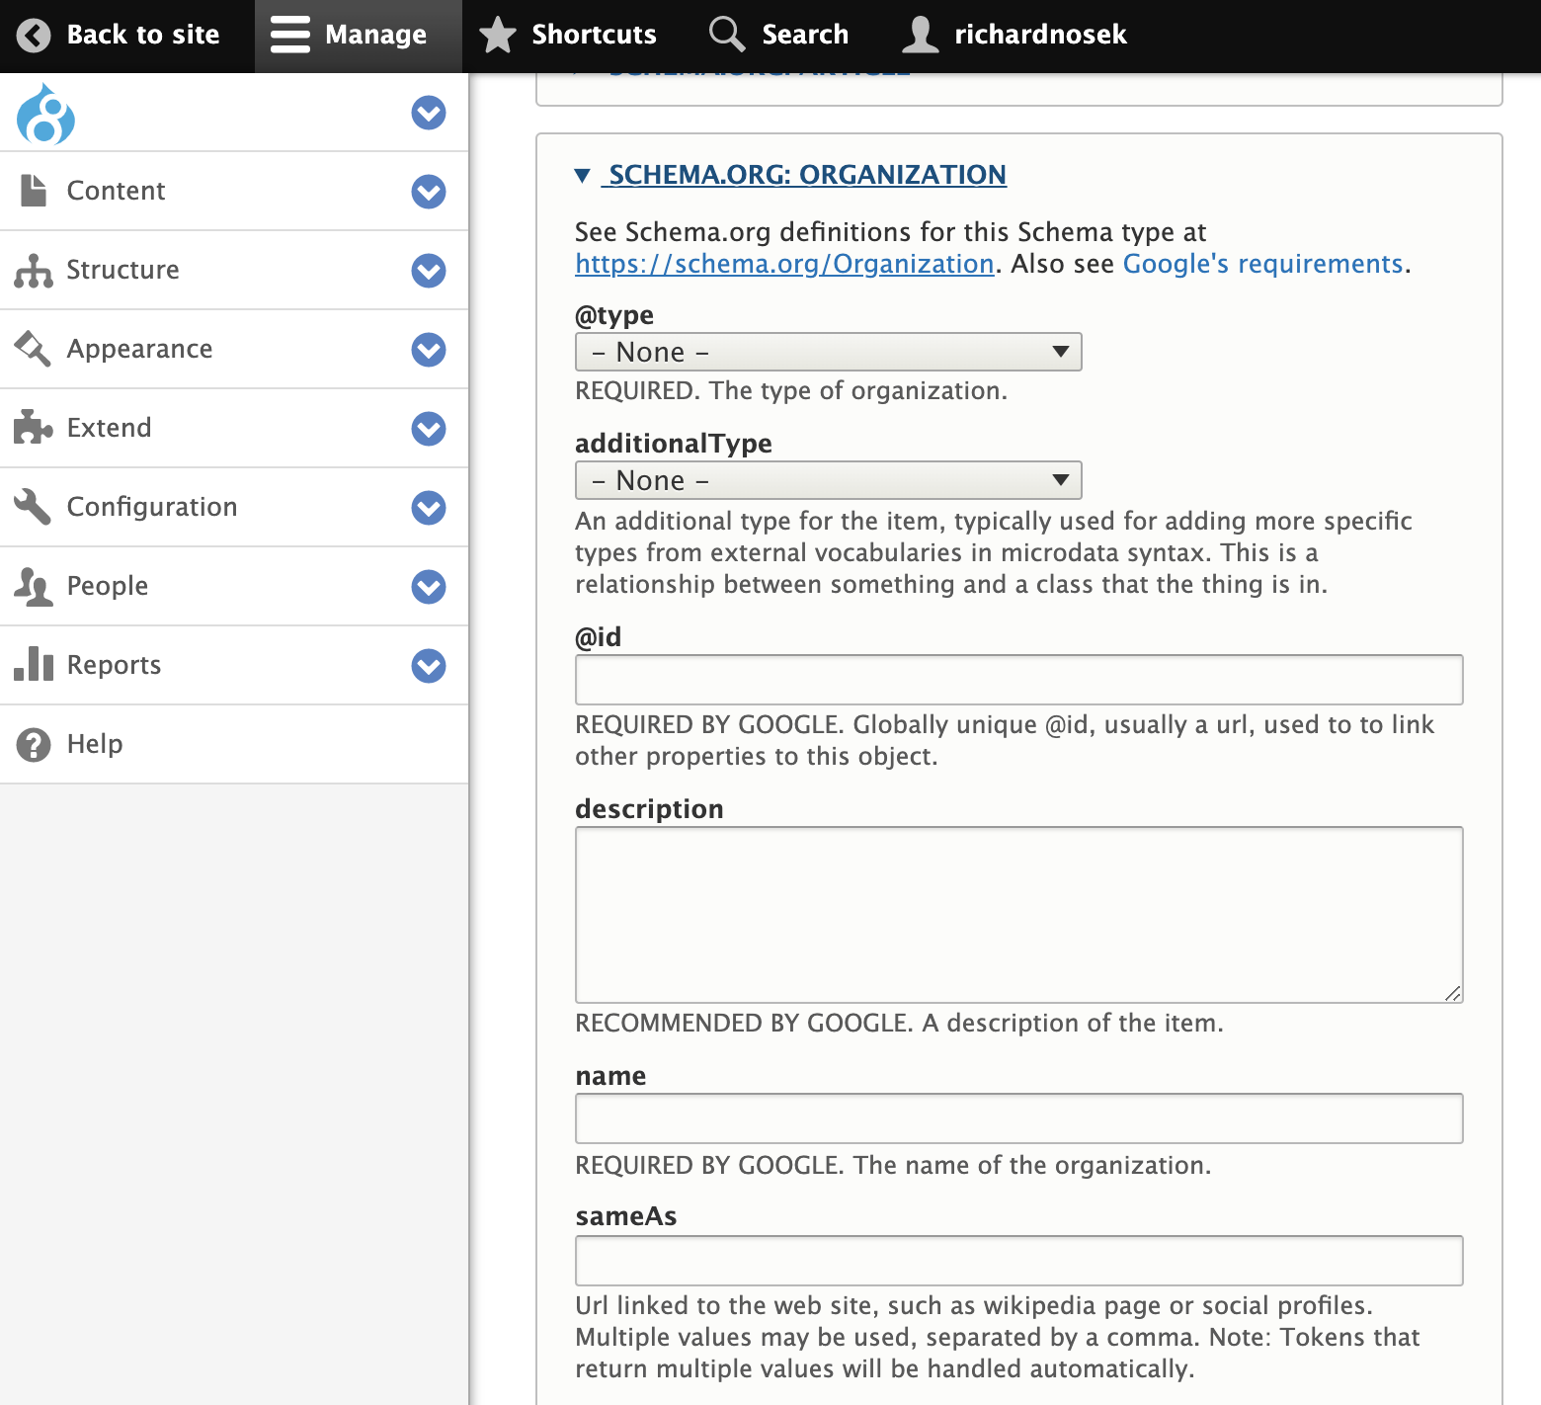
Task: Follow the https://schema.org/Organization link
Action: pos(784,264)
